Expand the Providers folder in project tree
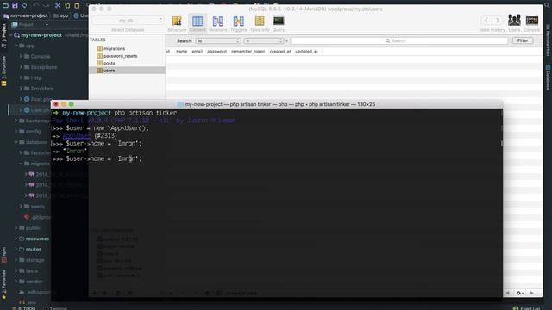Viewport: 552px width, 310px height. coord(21,89)
